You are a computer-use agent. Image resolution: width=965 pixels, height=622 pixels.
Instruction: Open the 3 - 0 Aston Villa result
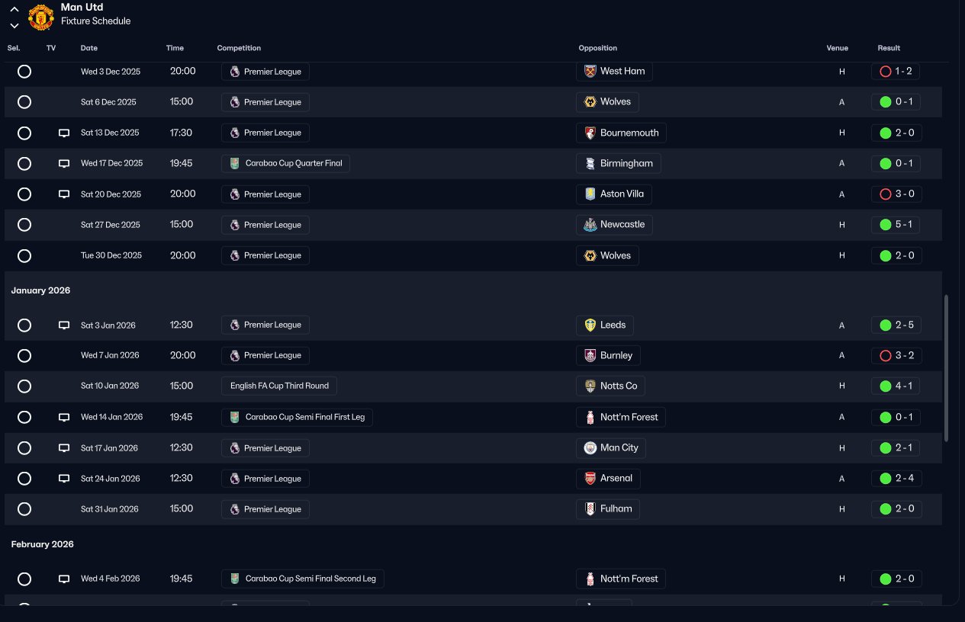[896, 194]
